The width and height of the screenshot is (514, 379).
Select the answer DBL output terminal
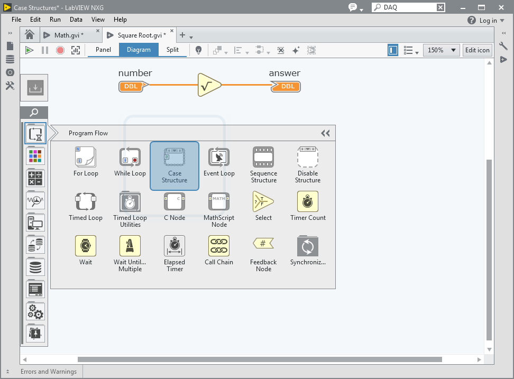pos(286,87)
